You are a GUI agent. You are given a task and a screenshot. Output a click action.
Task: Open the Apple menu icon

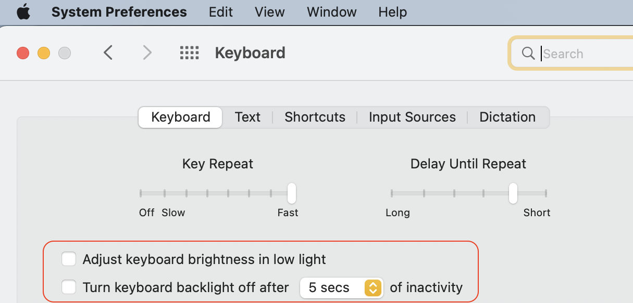tap(23, 12)
